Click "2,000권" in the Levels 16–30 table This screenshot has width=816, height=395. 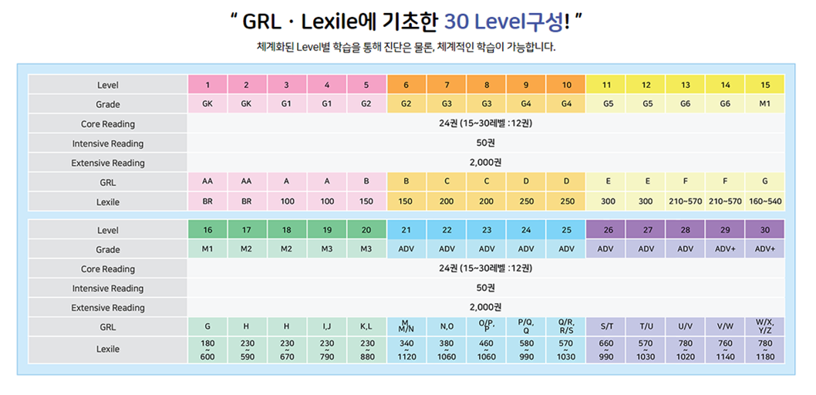pos(486,308)
